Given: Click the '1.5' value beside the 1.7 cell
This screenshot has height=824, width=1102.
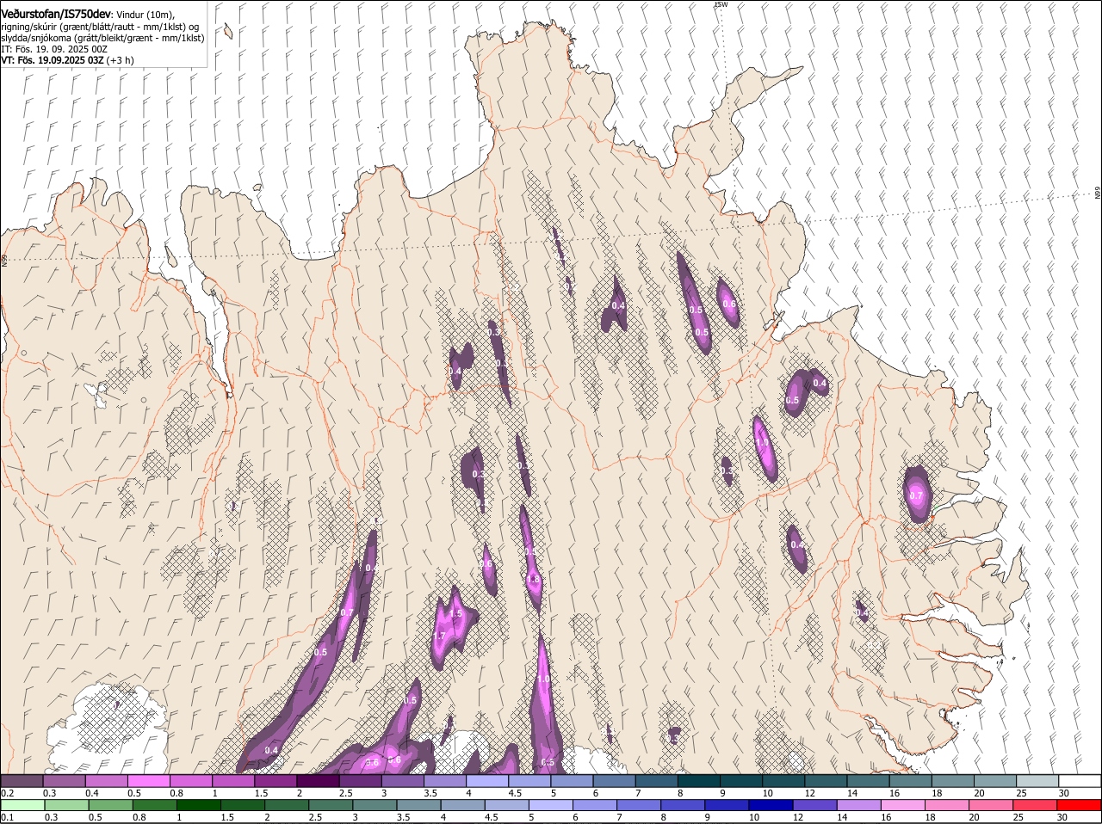Looking at the screenshot, I should coord(456,614).
